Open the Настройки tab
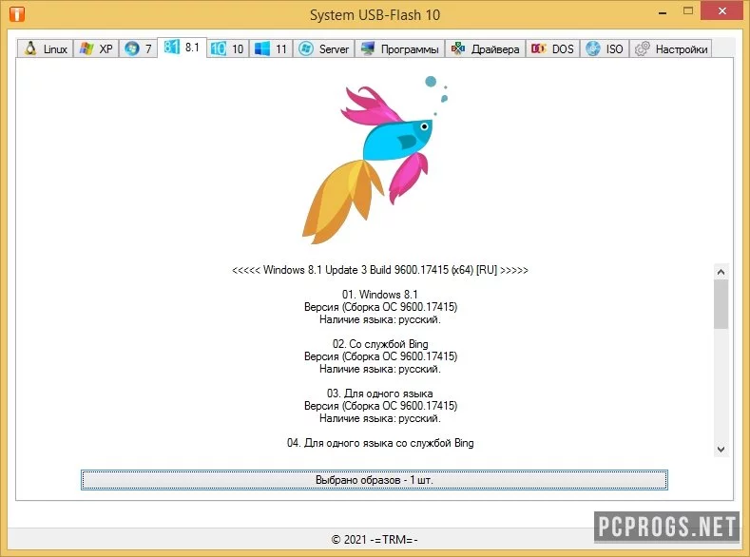 [670, 48]
